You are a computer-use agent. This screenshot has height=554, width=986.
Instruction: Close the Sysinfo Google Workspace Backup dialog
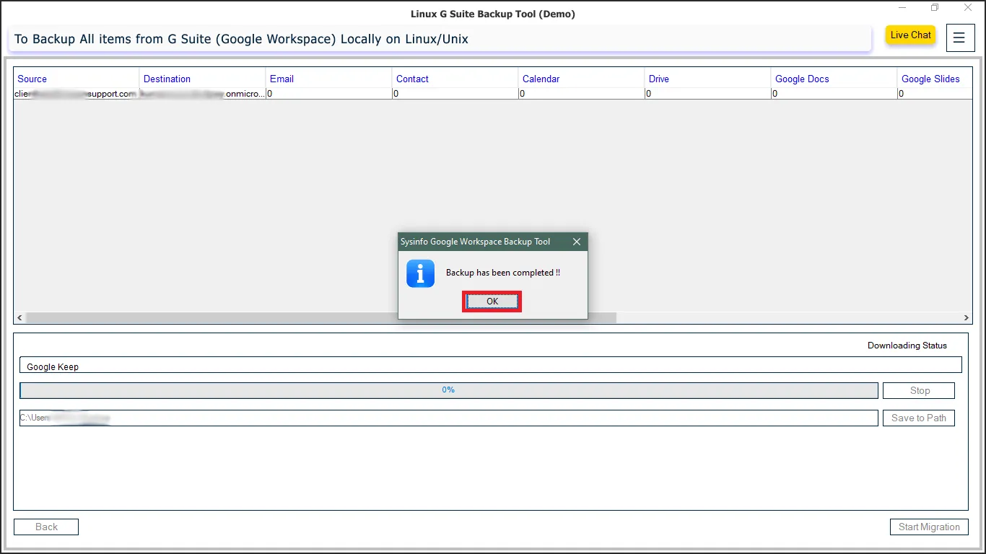click(x=576, y=242)
